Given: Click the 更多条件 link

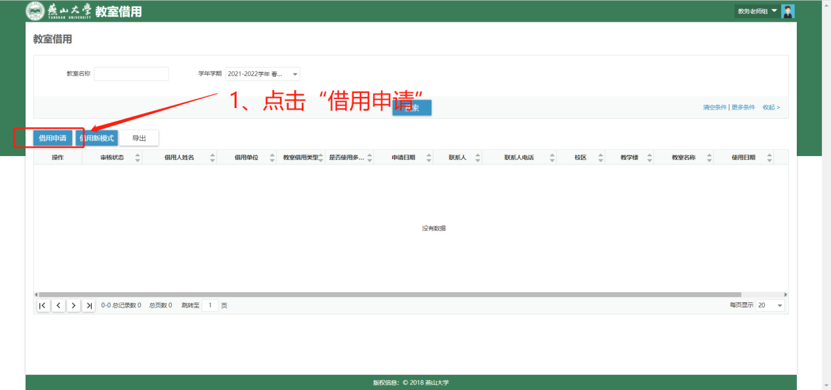Looking at the screenshot, I should point(743,107).
